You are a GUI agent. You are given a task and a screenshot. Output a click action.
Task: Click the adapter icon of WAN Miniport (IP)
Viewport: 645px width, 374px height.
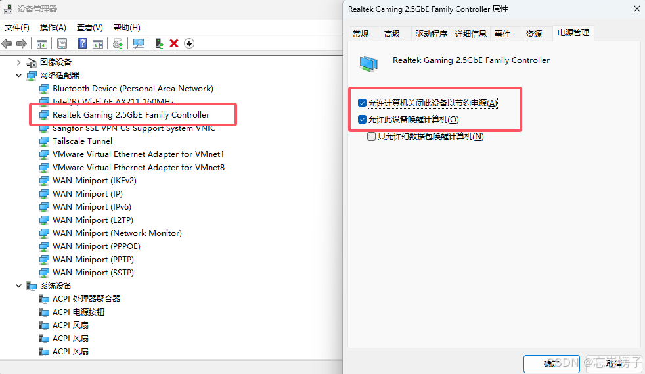point(44,194)
